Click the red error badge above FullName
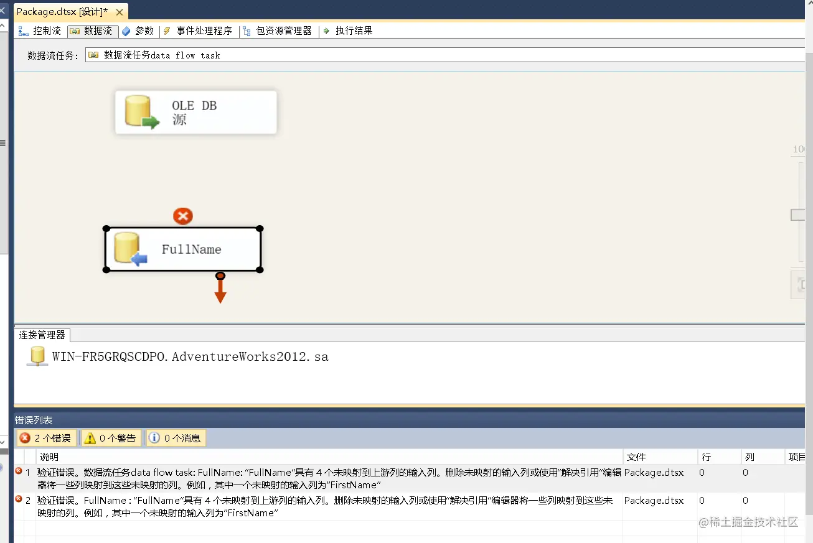 pos(182,216)
